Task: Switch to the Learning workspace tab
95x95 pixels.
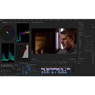Action: [14, 20]
